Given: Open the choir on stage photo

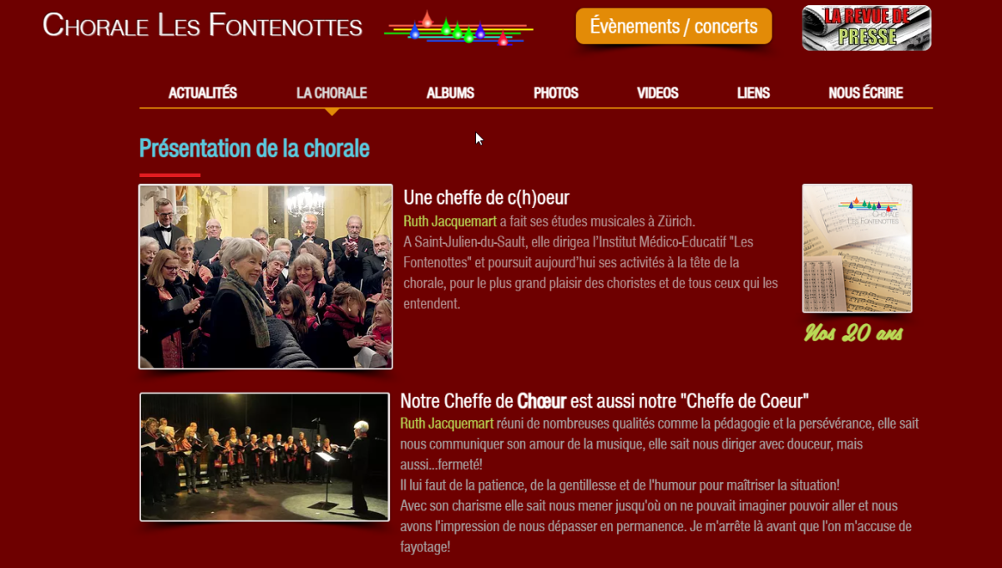Looking at the screenshot, I should point(265,457).
